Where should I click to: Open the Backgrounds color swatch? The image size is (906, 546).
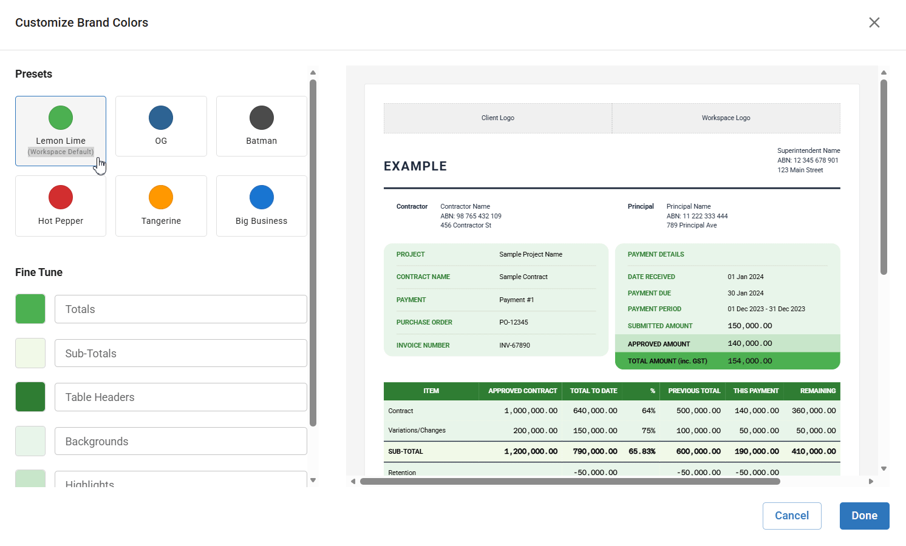coord(30,441)
